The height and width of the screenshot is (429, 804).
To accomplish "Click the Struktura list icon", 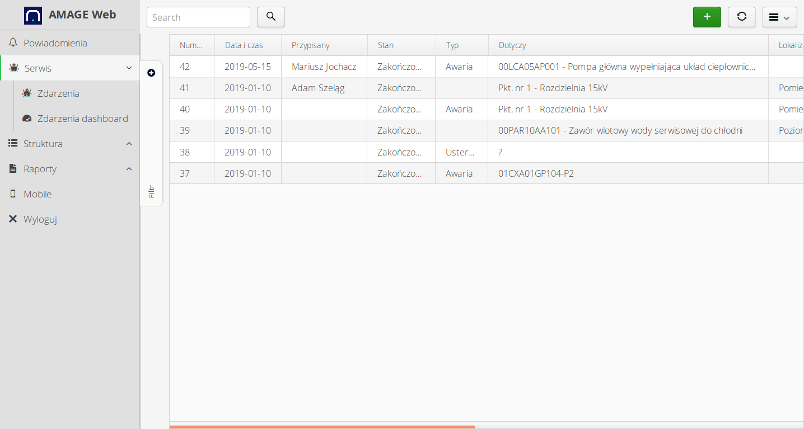I will click(12, 143).
